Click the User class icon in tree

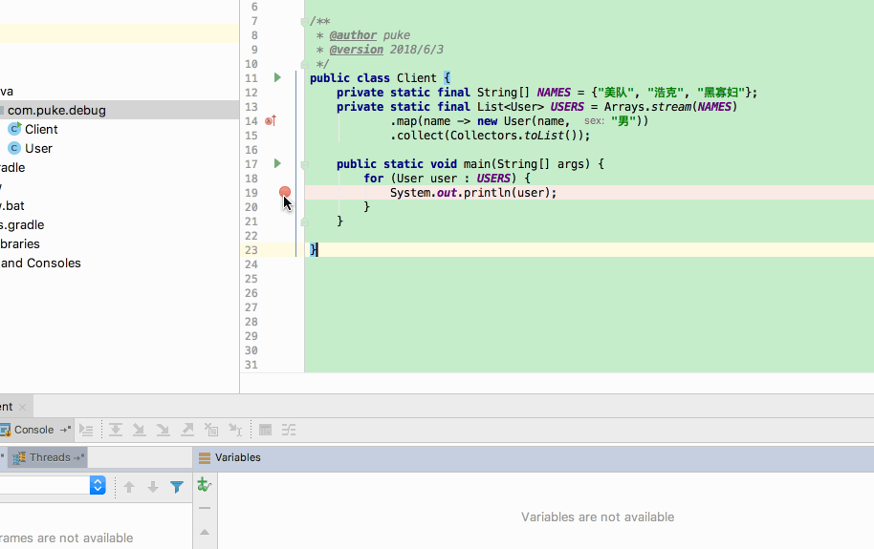14,148
